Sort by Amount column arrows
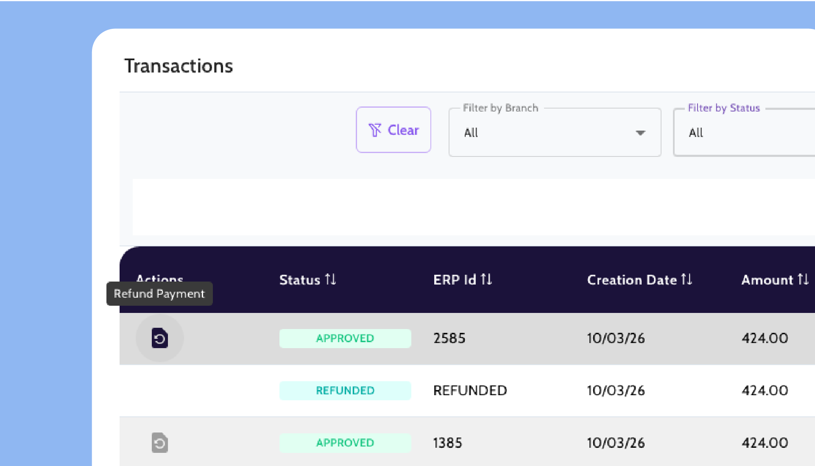This screenshot has height=466, width=815. (803, 279)
